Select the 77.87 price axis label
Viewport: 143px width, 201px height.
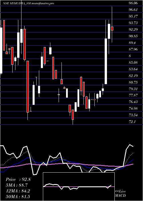pos(133,95)
